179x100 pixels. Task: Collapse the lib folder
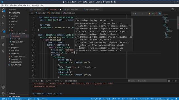[12, 30]
